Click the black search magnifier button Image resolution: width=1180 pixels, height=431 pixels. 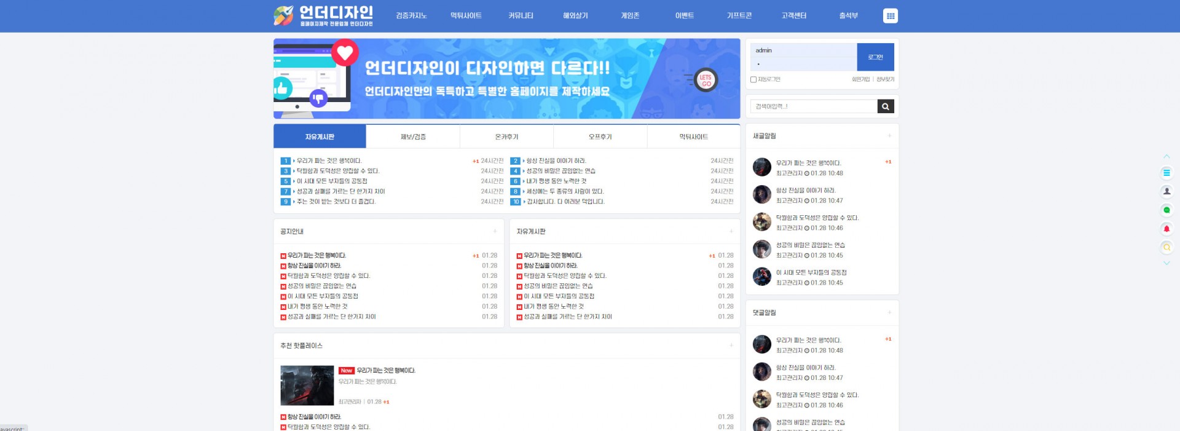[885, 106]
